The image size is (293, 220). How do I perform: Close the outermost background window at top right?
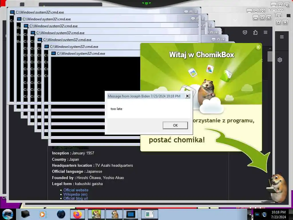click(x=287, y=5)
